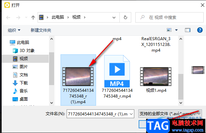Open the 支持的全部文件 file type dropdown

point(170,113)
